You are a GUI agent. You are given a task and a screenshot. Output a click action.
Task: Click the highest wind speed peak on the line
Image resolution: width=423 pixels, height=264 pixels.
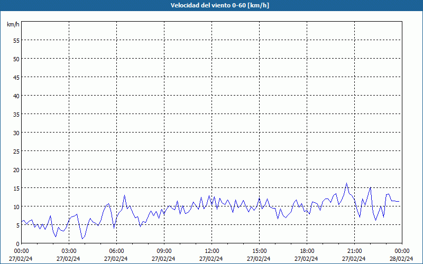tap(347, 184)
